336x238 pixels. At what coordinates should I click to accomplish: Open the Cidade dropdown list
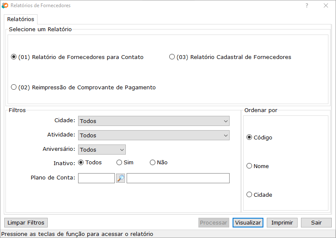pyautogui.click(x=154, y=121)
